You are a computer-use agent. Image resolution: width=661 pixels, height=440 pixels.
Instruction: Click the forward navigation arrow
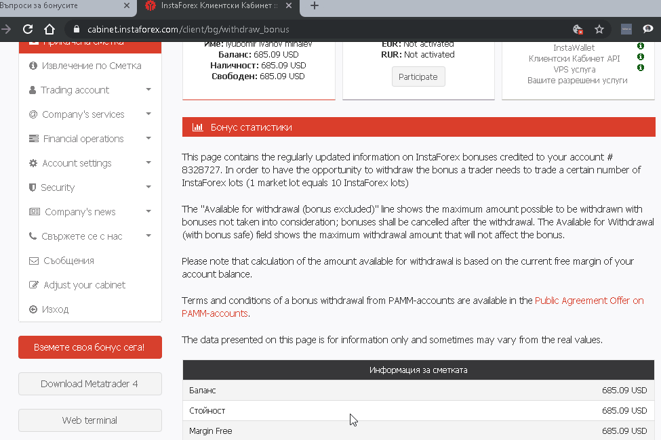point(6,29)
